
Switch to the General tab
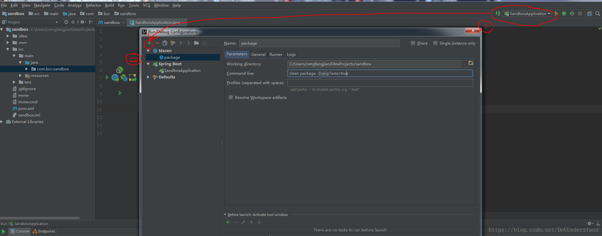point(258,54)
